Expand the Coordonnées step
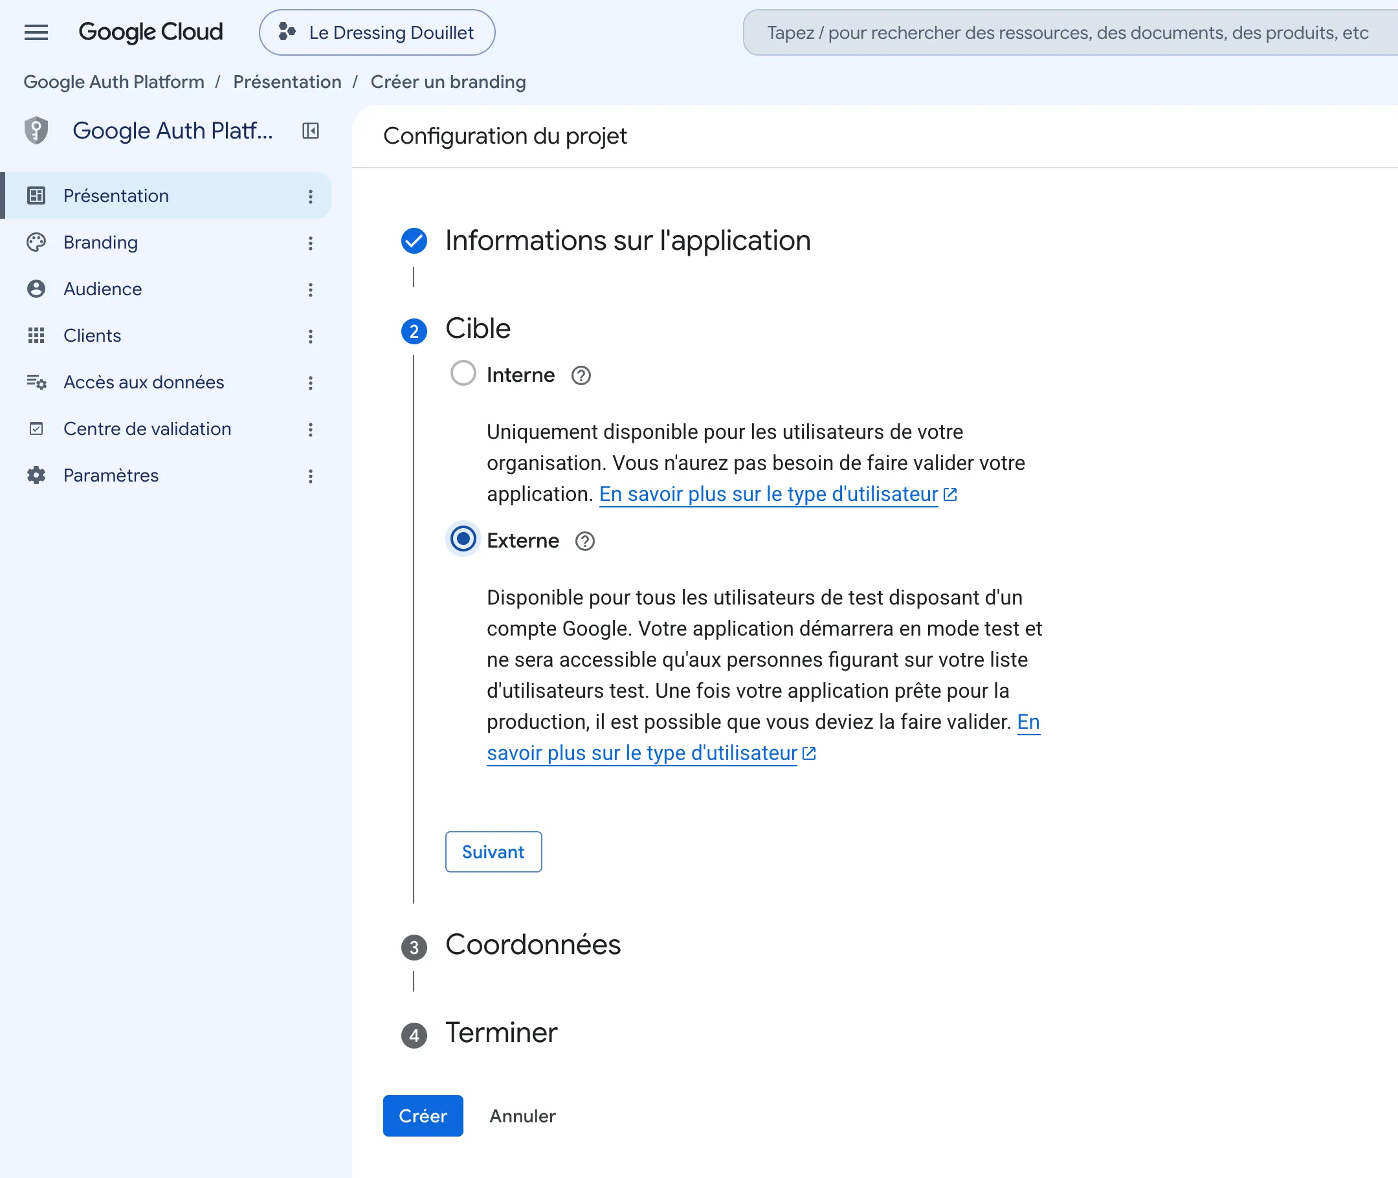The height and width of the screenshot is (1178, 1398). coord(533,945)
